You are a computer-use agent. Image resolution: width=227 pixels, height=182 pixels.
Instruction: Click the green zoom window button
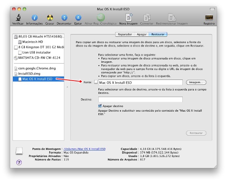click(25, 9)
